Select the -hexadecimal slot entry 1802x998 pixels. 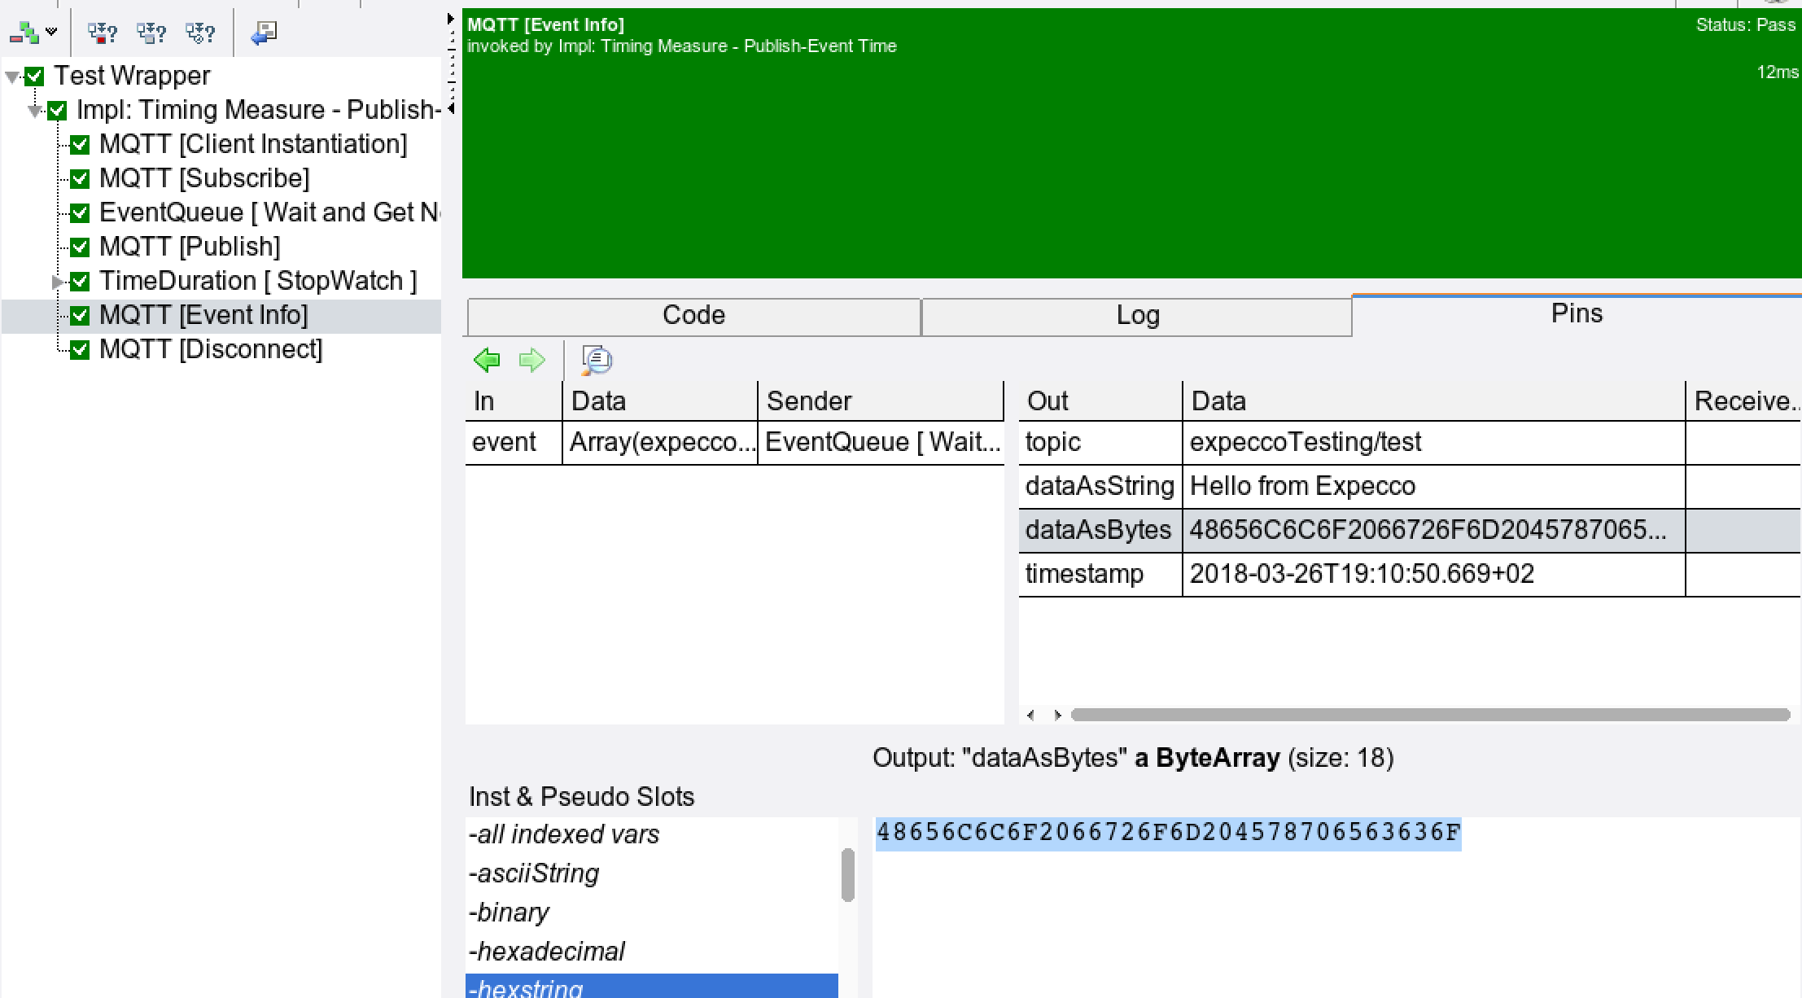547,952
